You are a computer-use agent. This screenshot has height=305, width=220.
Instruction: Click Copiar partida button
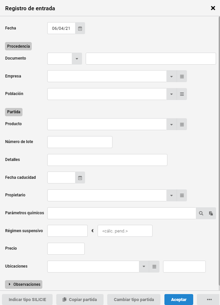(x=80, y=300)
